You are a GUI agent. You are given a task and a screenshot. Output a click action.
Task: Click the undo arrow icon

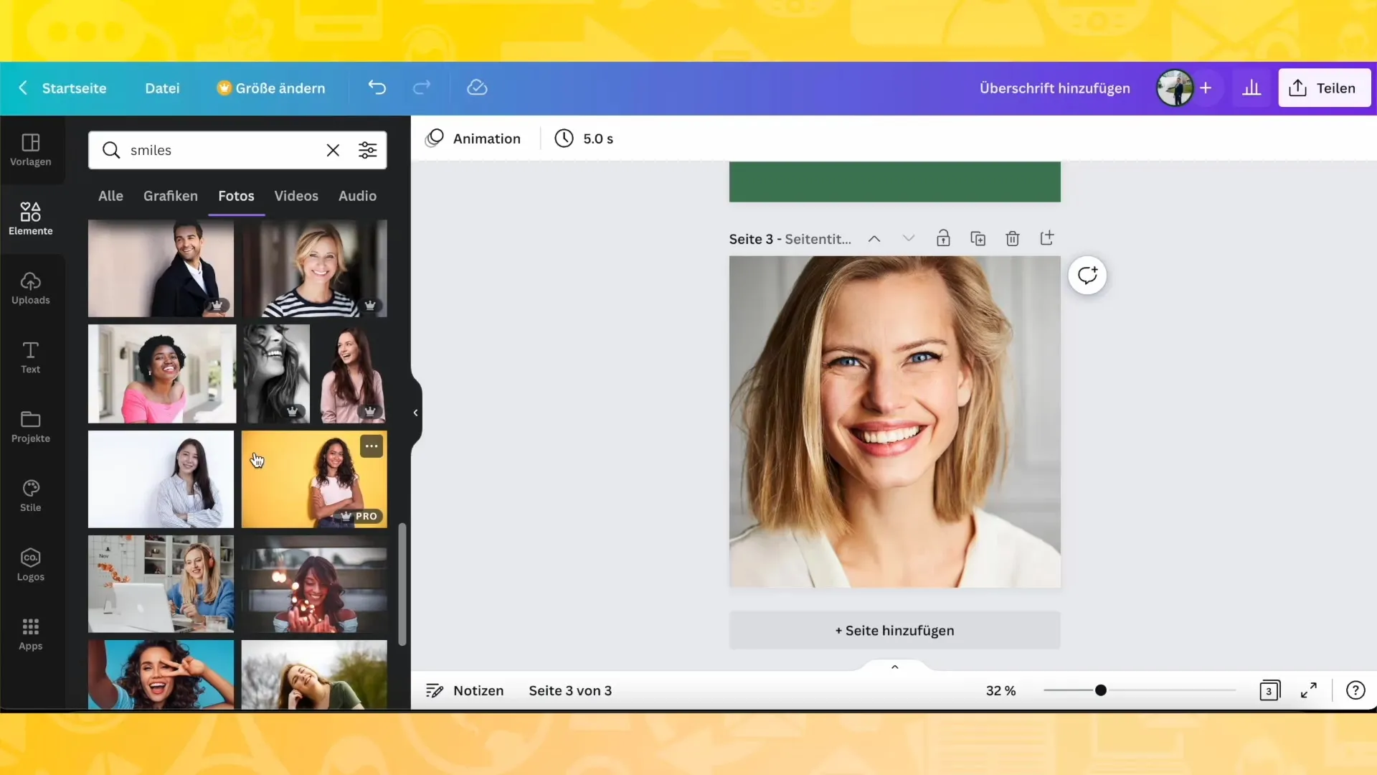[x=377, y=88]
